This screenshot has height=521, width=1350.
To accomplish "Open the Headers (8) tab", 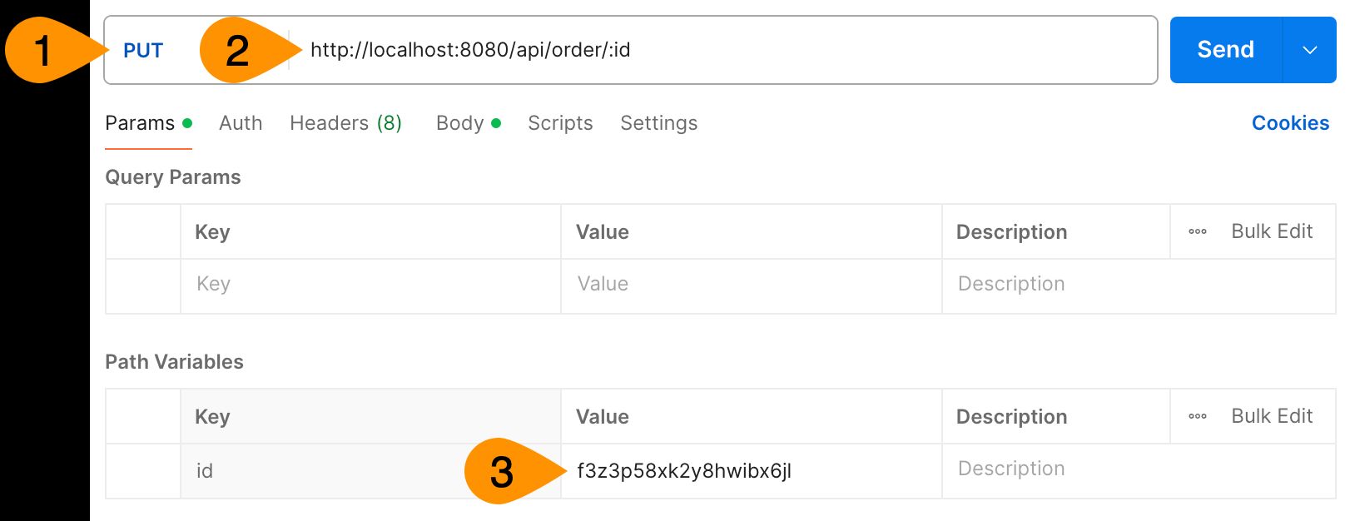I will [x=345, y=123].
